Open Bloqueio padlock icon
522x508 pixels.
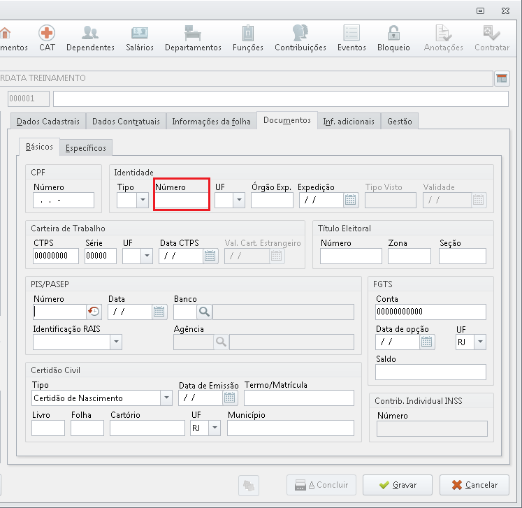click(x=393, y=38)
